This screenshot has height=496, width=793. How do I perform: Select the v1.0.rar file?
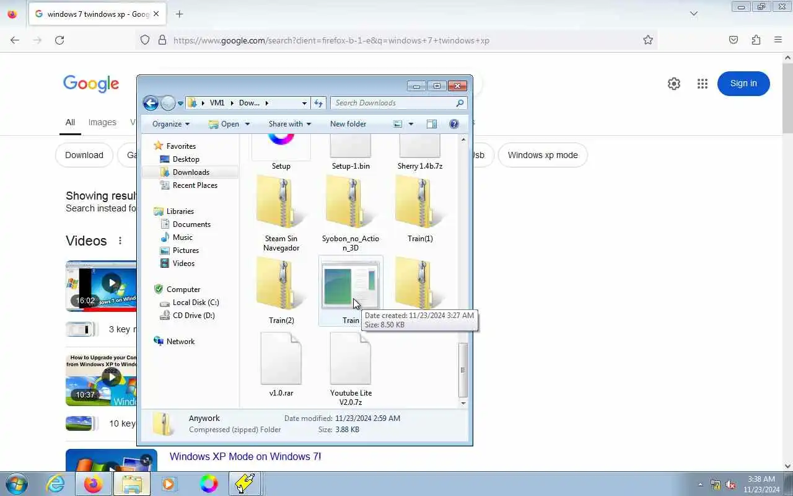coord(281,365)
